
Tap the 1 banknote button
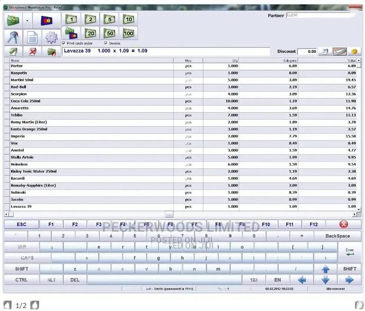click(x=71, y=19)
